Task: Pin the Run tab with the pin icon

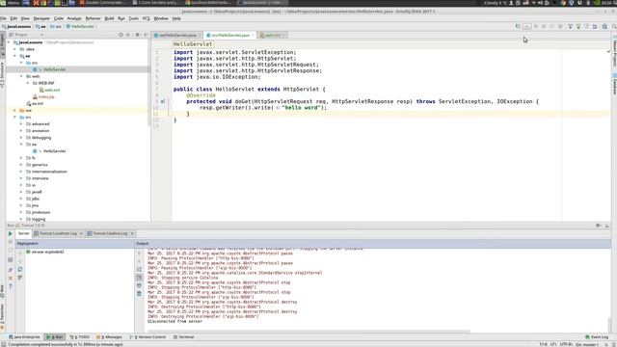Action: click(11, 270)
